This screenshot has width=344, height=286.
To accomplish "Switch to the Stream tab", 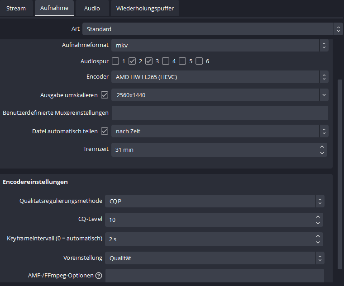I will coord(16,8).
